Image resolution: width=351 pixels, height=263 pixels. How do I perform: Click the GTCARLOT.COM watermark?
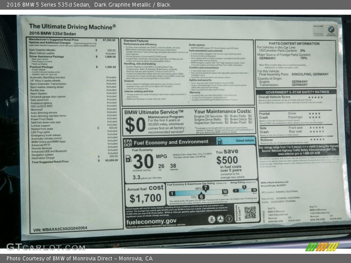coord(45,247)
